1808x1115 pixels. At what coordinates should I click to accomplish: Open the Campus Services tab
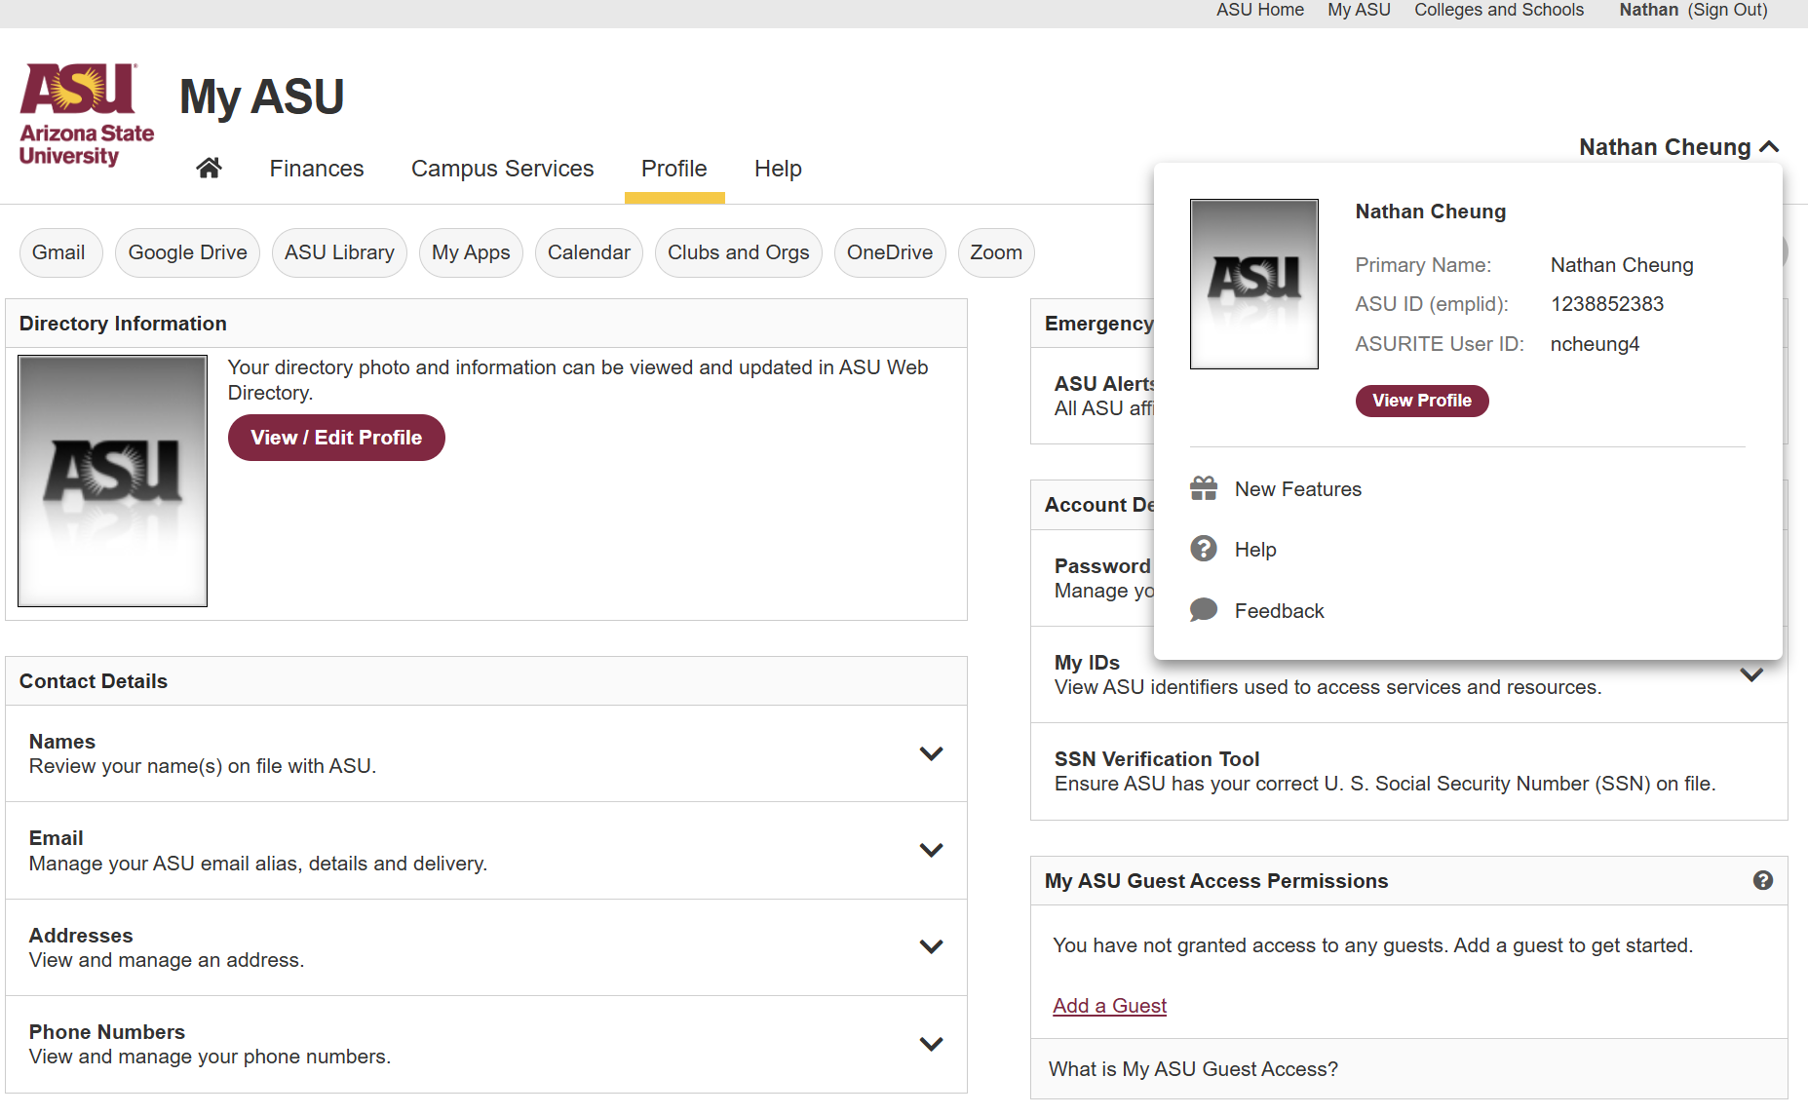[502, 169]
